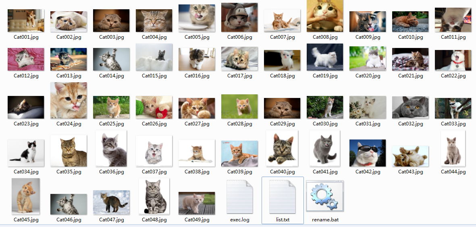Select the list.txt document icon
Image resolution: width=476 pixels, height=227 pixels.
click(282, 197)
